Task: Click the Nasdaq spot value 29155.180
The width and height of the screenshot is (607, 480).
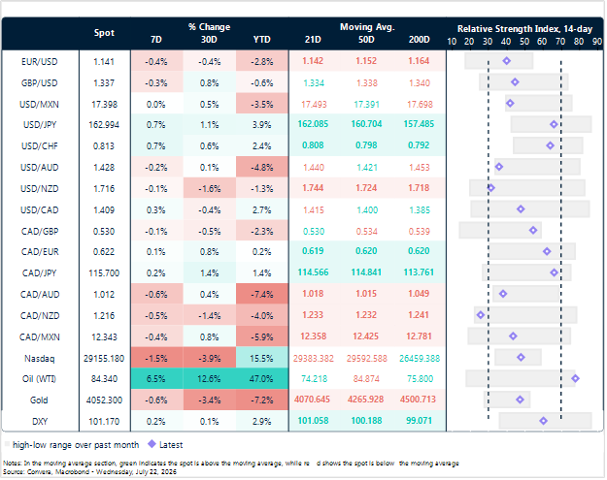Action: (x=105, y=359)
